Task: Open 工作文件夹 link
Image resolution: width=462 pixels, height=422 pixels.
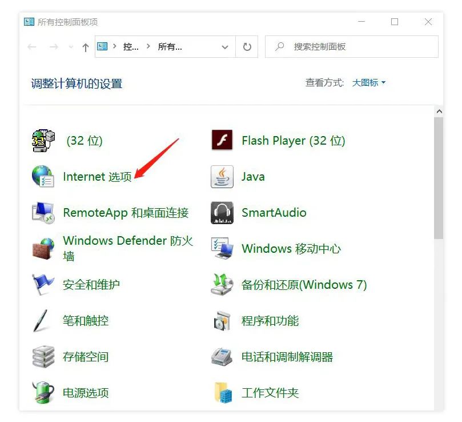Action: [x=270, y=393]
